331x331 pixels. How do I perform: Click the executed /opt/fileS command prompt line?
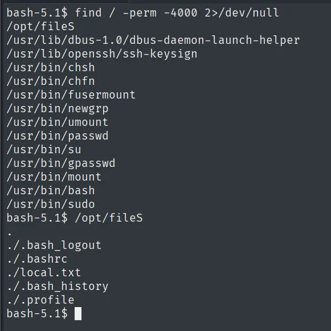[75, 218]
